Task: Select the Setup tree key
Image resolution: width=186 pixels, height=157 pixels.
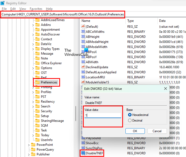Action: point(45,116)
